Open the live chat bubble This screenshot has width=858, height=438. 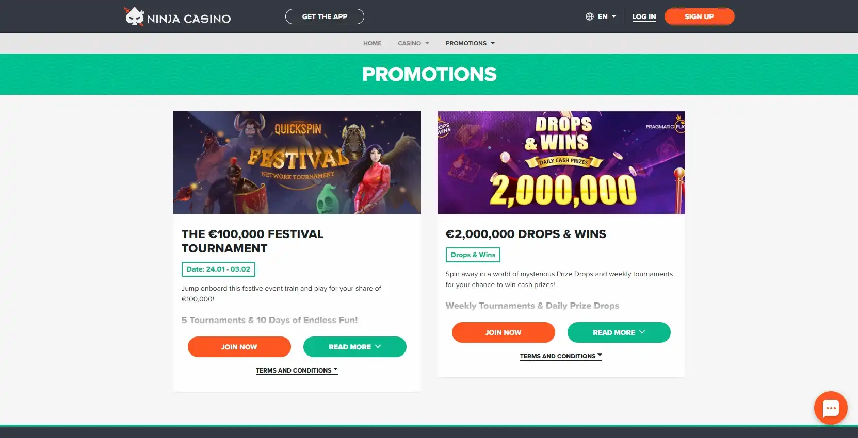tap(830, 408)
